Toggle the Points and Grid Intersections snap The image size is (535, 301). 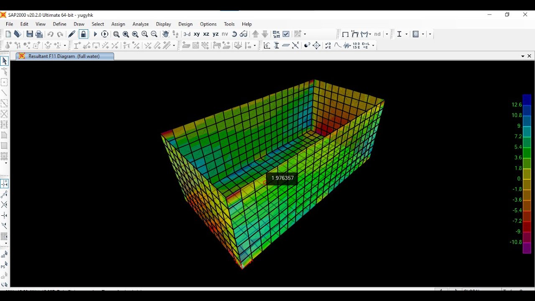(5, 184)
